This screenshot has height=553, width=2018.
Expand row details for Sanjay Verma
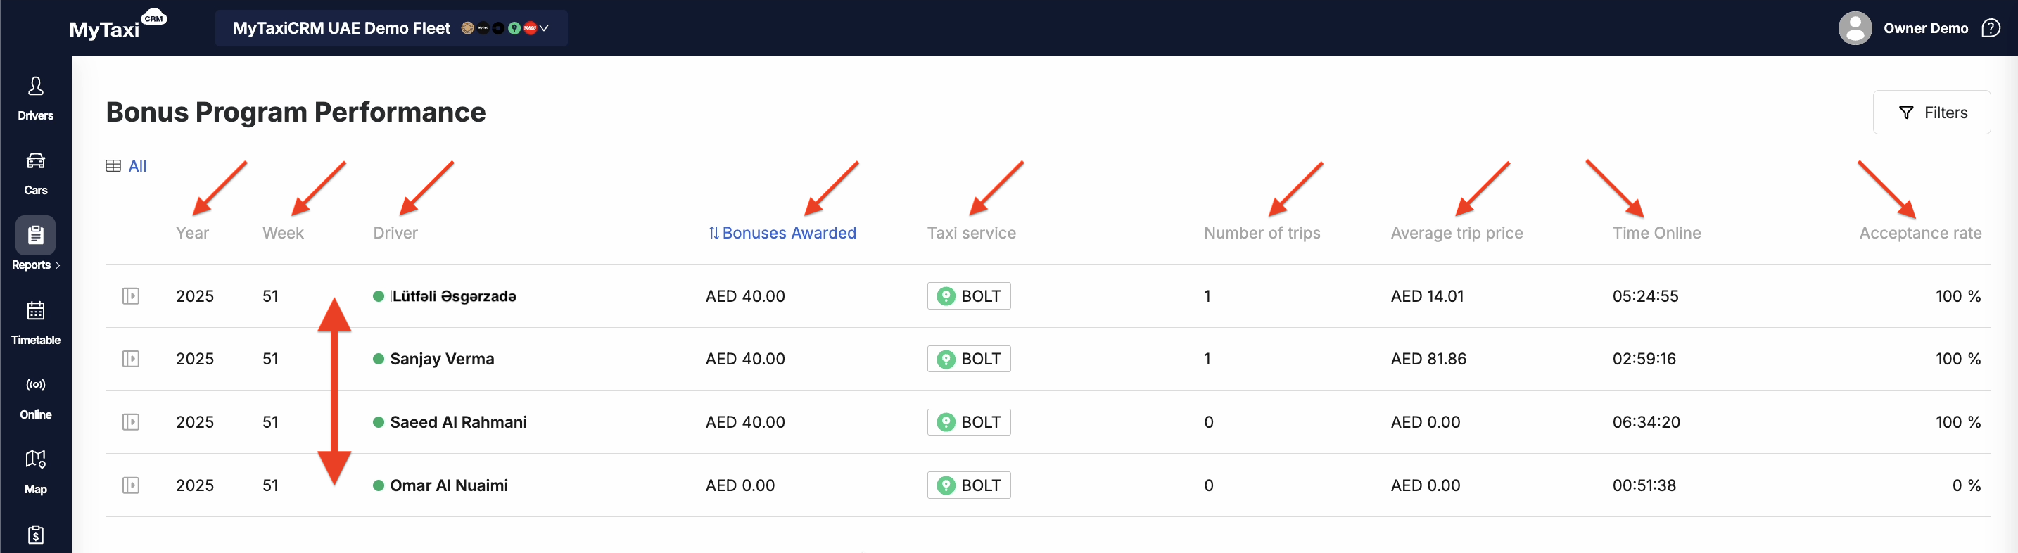point(131,359)
